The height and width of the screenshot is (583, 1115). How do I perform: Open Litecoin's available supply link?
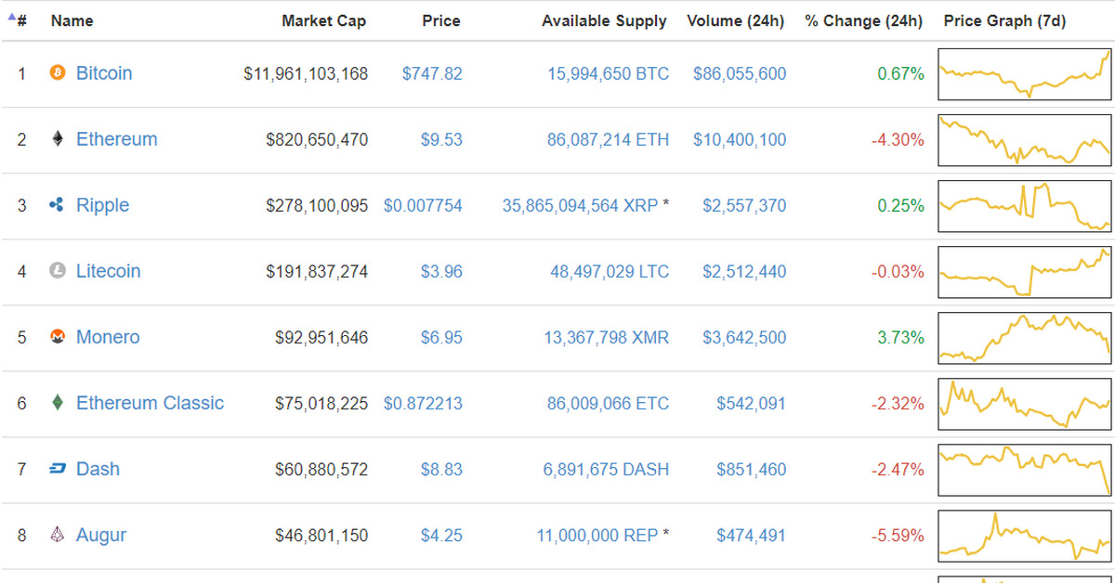click(x=608, y=271)
